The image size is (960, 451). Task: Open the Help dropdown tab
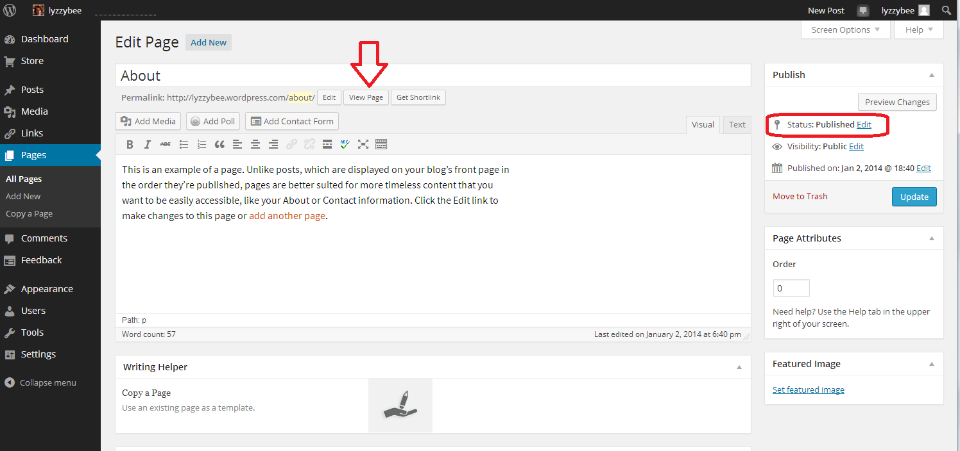coord(919,30)
